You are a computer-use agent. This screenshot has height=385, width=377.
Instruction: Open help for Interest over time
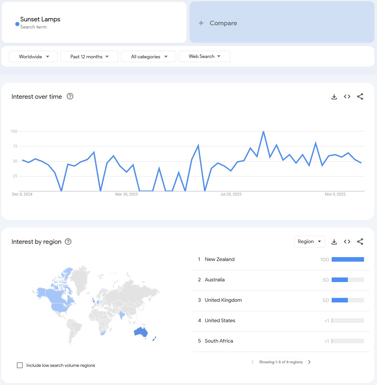click(70, 96)
